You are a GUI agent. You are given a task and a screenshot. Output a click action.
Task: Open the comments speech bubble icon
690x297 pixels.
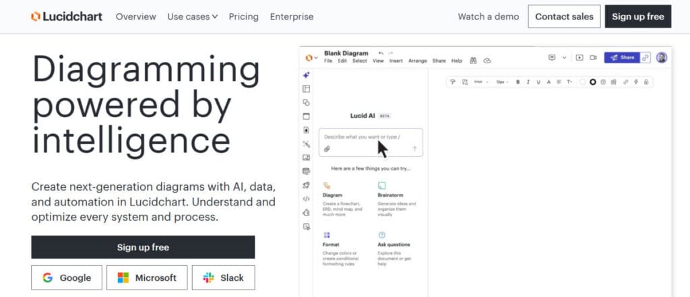point(552,58)
